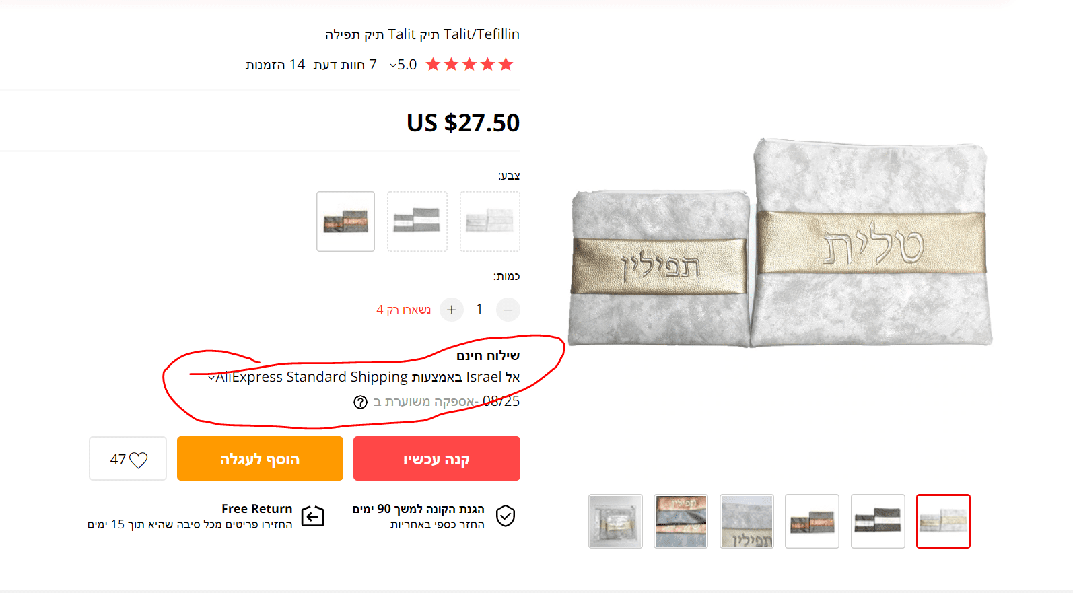Select the red-outlined white and gold thumbnail
The image size is (1073, 593).
pos(942,521)
